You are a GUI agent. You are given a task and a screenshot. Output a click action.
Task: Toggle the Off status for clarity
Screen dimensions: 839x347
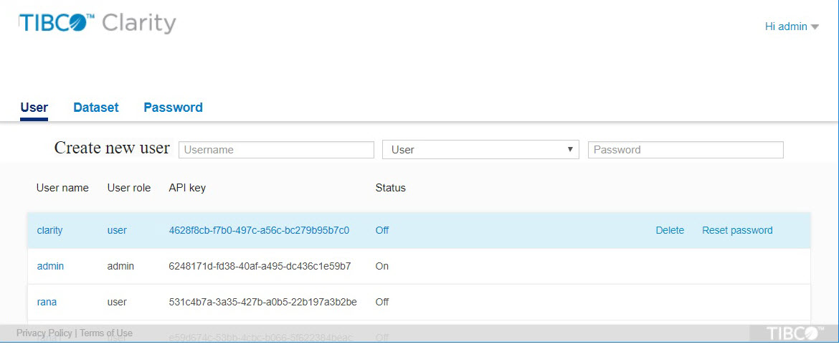click(x=382, y=230)
